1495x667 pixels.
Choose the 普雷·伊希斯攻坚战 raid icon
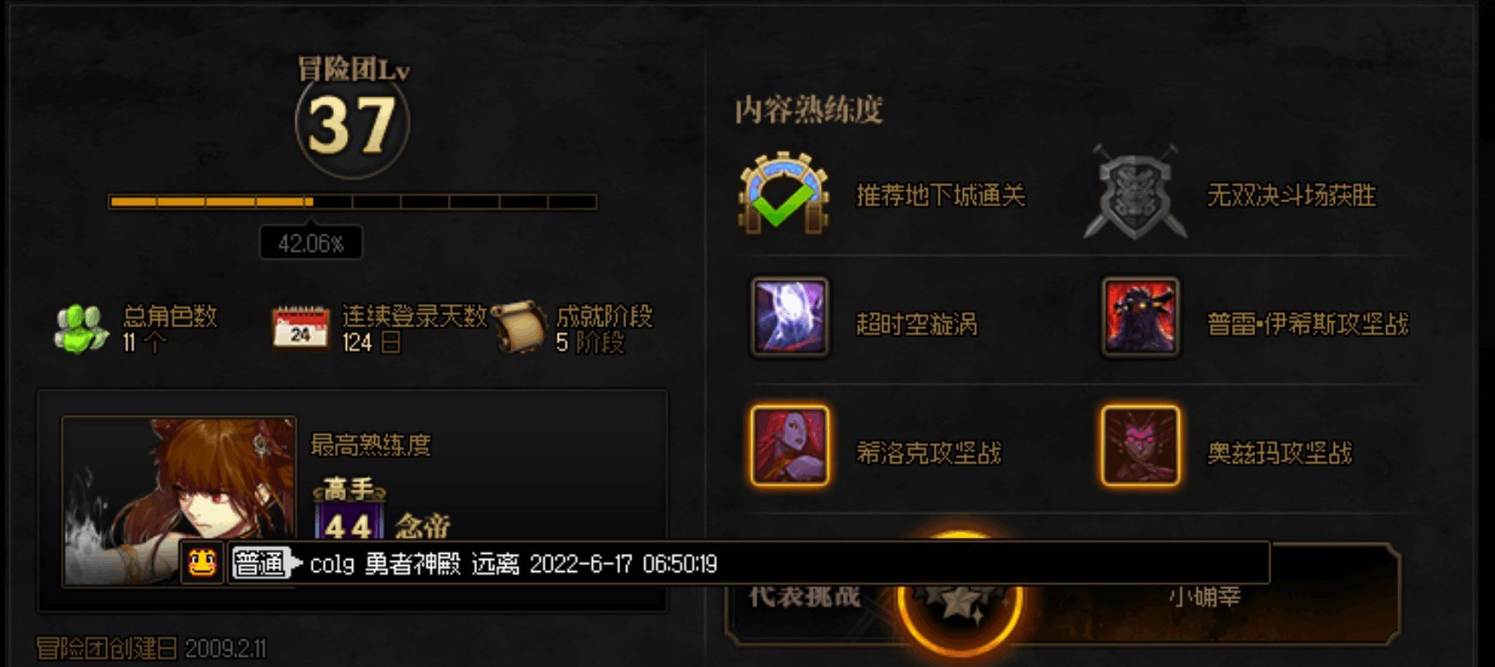(x=1140, y=317)
